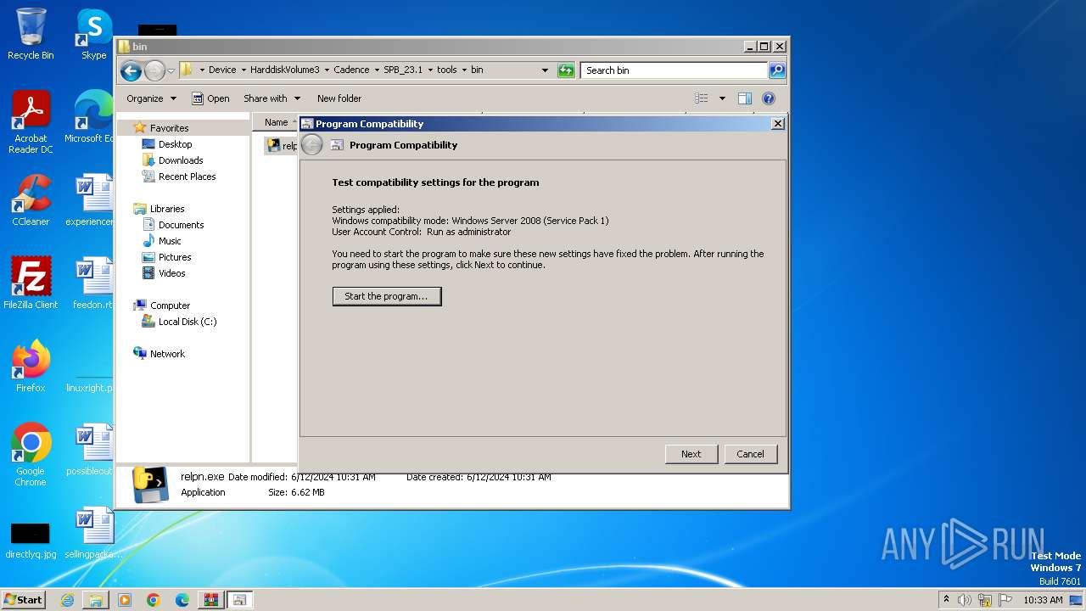Select Videos library
This screenshot has height=611, width=1086.
(171, 273)
